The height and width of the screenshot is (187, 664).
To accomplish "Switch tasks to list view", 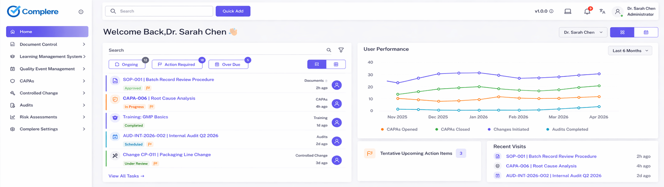I will tap(317, 64).
